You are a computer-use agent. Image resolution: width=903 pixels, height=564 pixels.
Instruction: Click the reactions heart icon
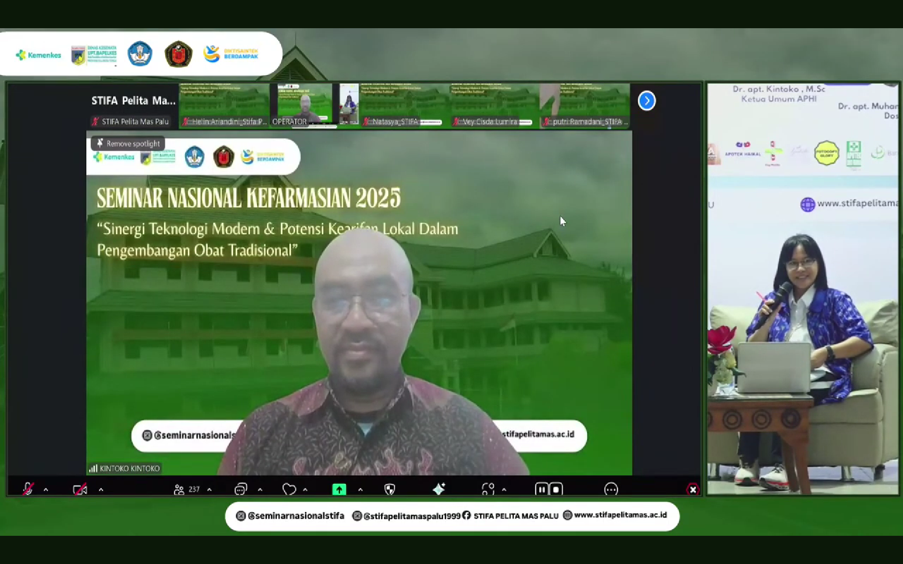tap(289, 489)
